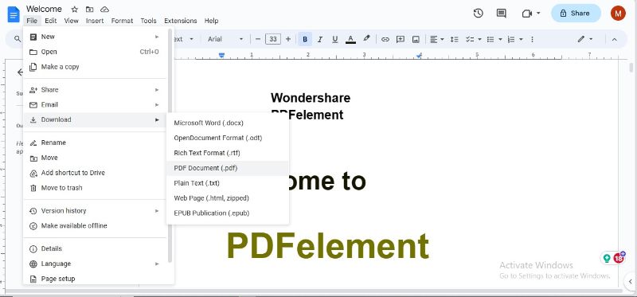Click the back arrow in outline panel
Viewport: 637px width, 297px height.
(x=19, y=72)
